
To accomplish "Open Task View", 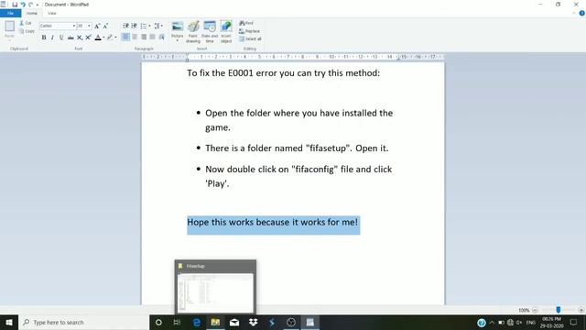I will 177,322.
